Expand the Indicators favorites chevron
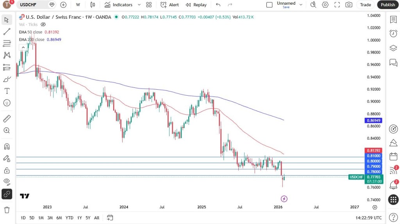The height and width of the screenshot is (224, 400). point(139,5)
